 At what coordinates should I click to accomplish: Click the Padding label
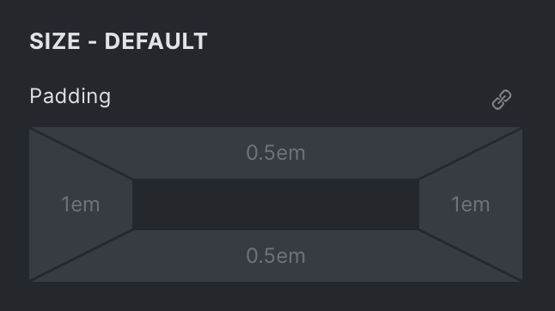point(70,96)
